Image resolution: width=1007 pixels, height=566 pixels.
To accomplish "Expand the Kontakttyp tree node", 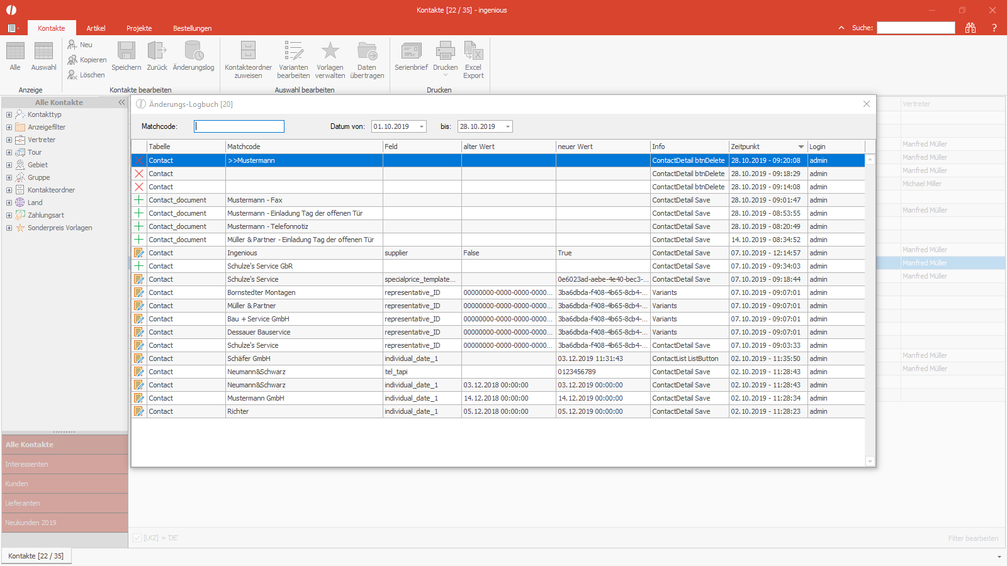I will pyautogui.click(x=9, y=114).
